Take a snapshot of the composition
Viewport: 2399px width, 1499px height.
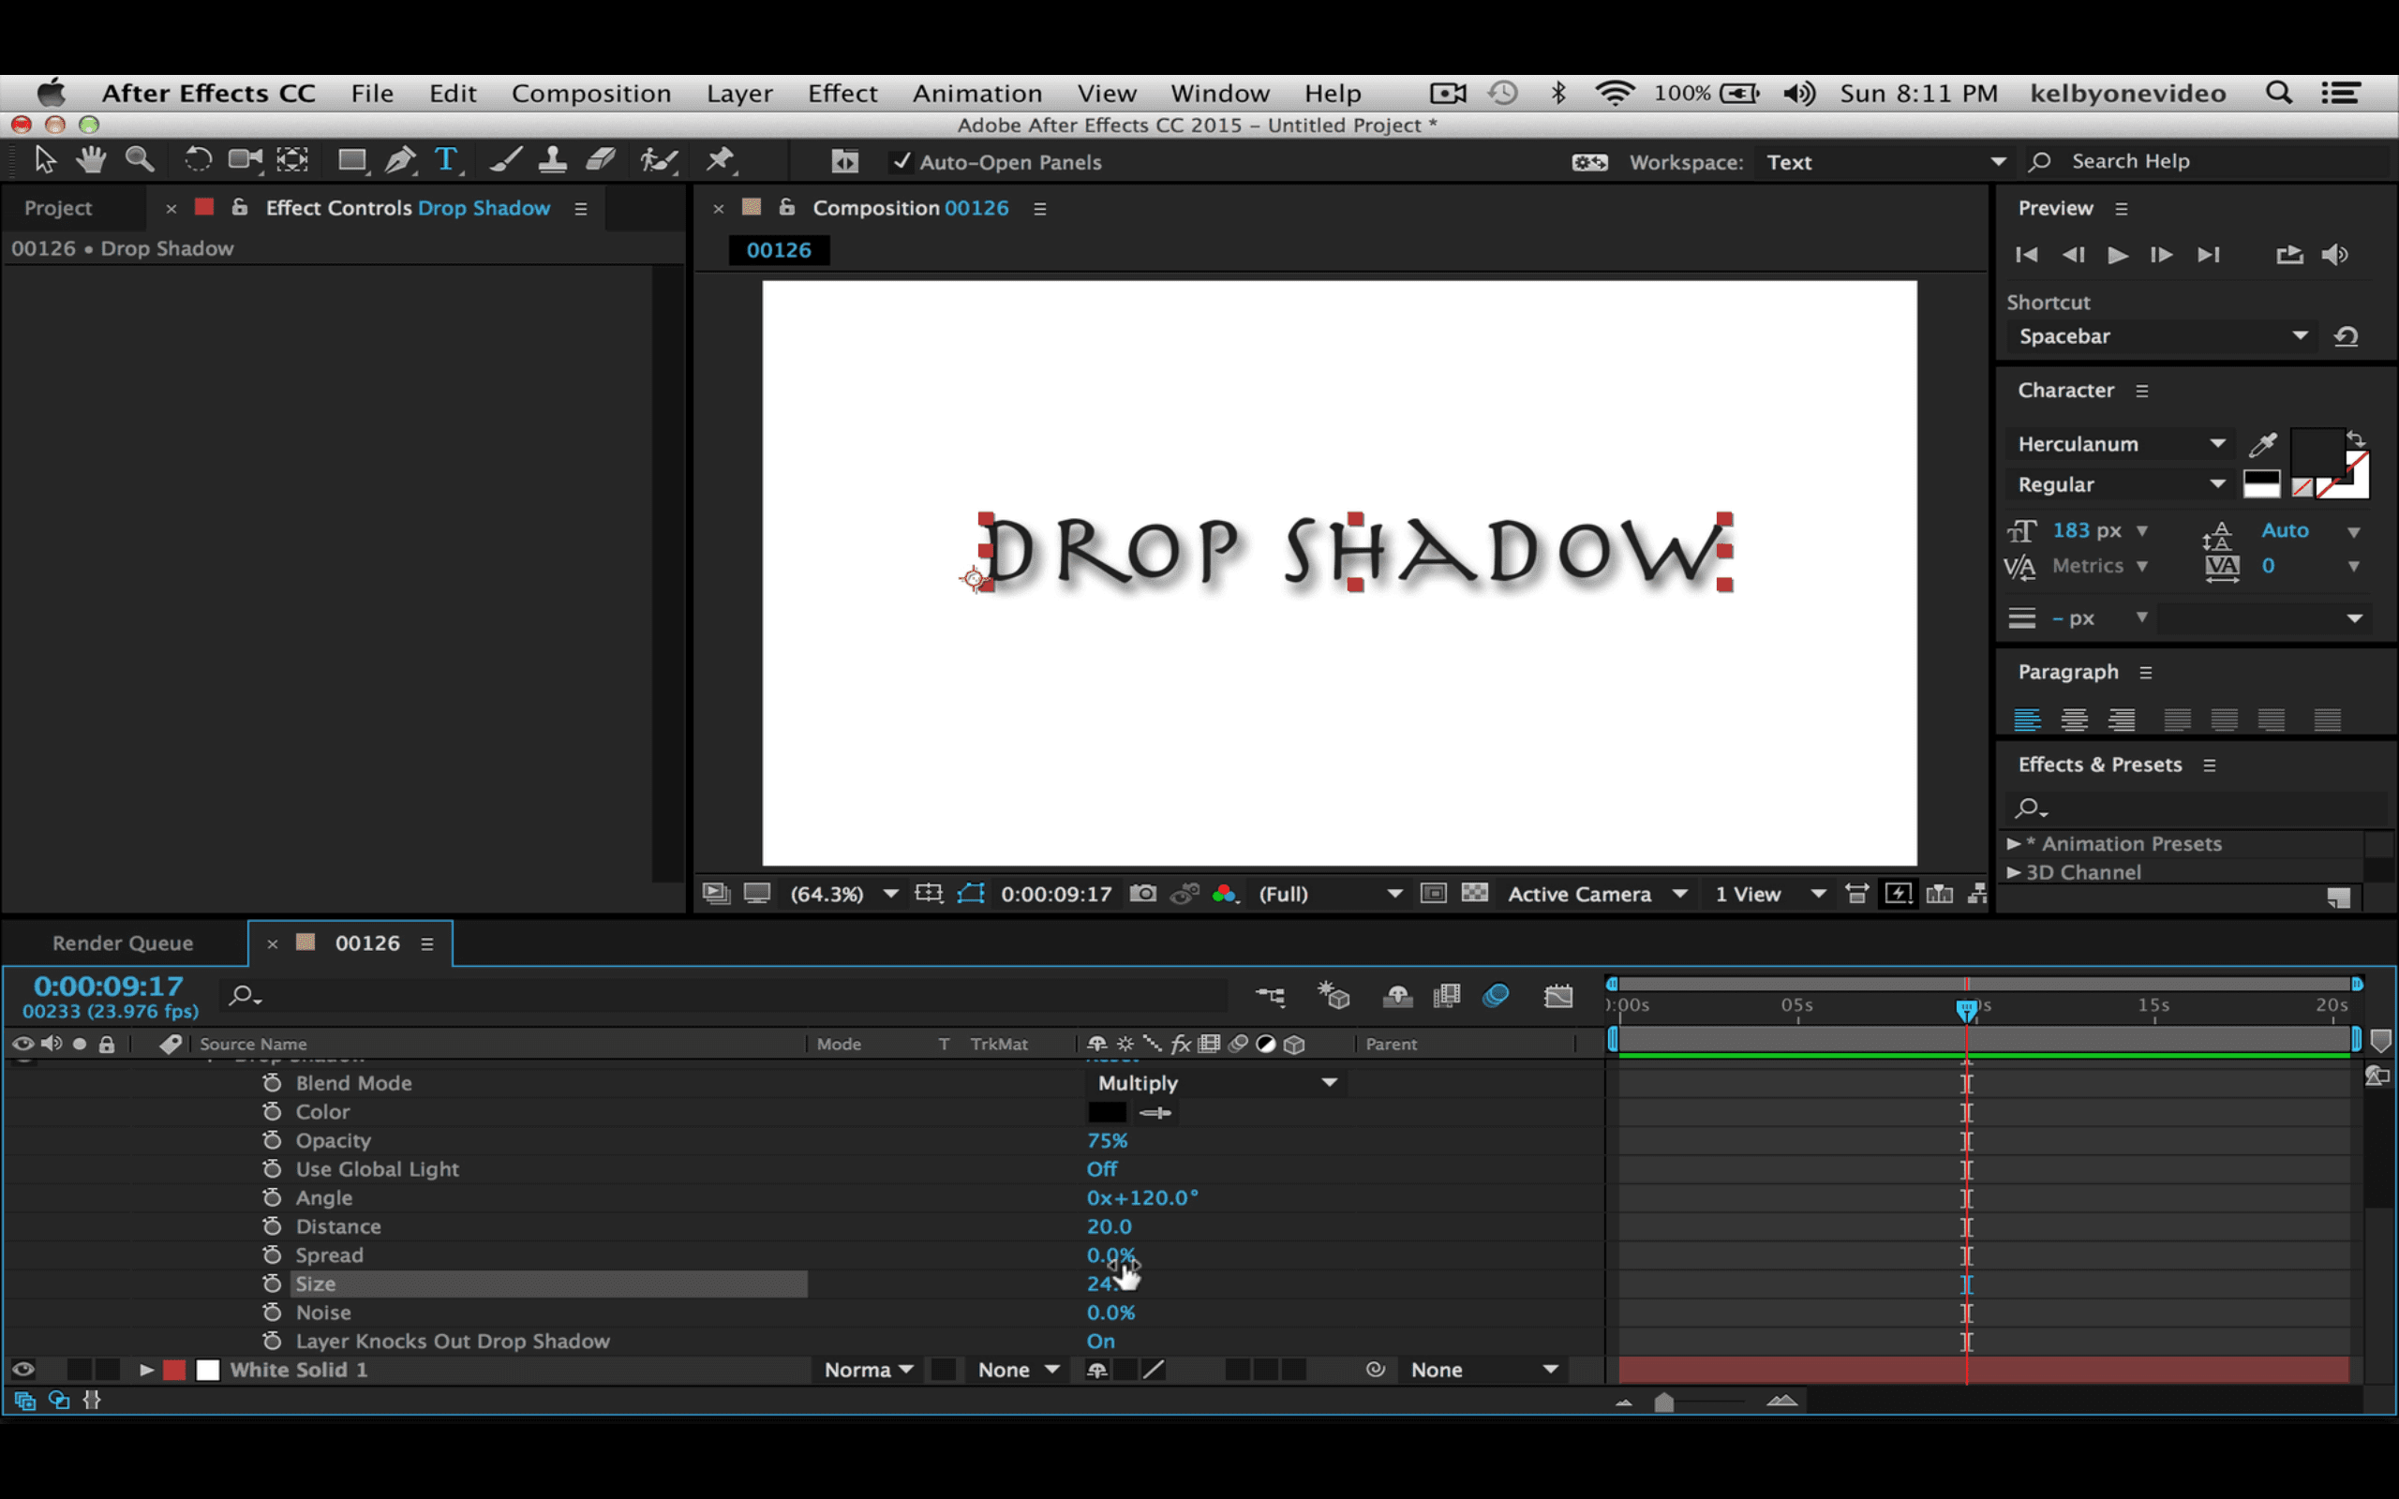[1142, 893]
